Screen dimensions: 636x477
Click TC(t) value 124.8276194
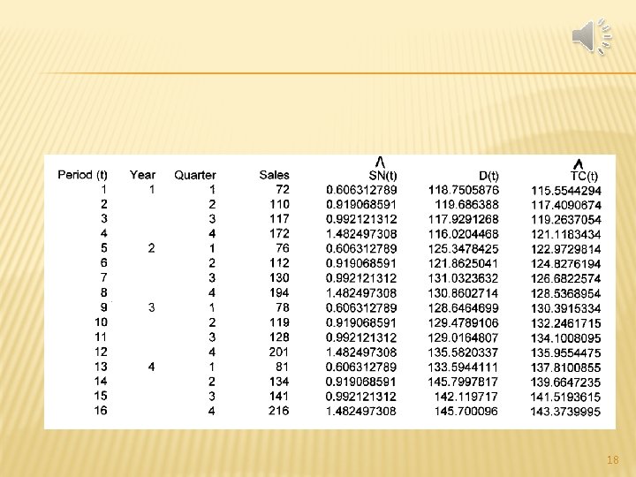[566, 264]
